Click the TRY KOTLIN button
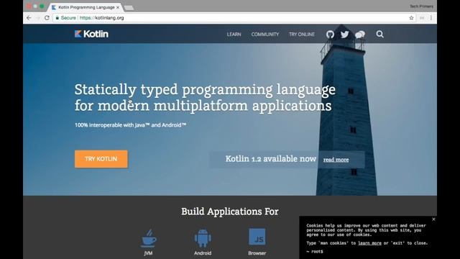This screenshot has width=460, height=259. [x=101, y=159]
